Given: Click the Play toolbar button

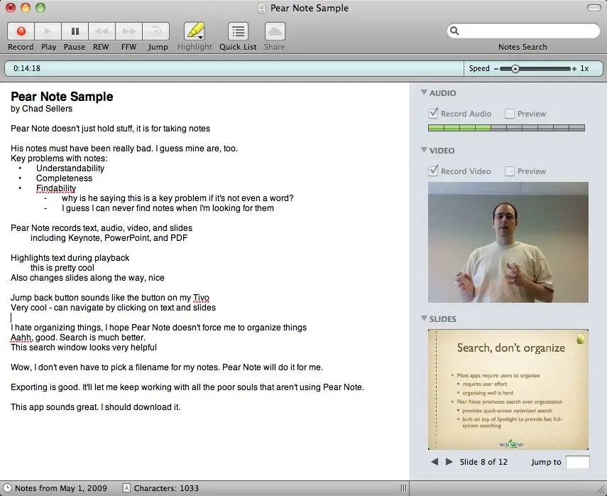Looking at the screenshot, I should (x=48, y=31).
